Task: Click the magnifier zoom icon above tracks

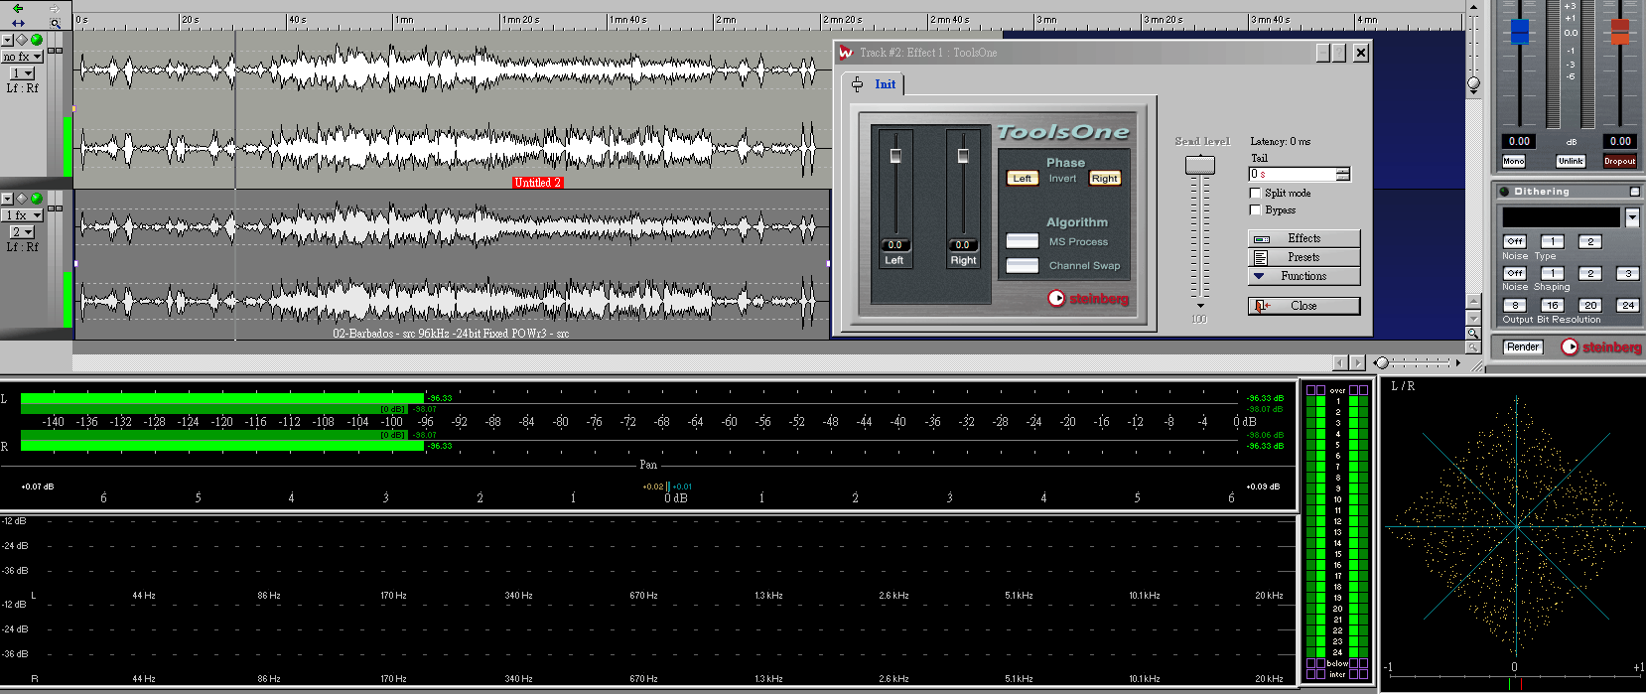Action: 56,23
